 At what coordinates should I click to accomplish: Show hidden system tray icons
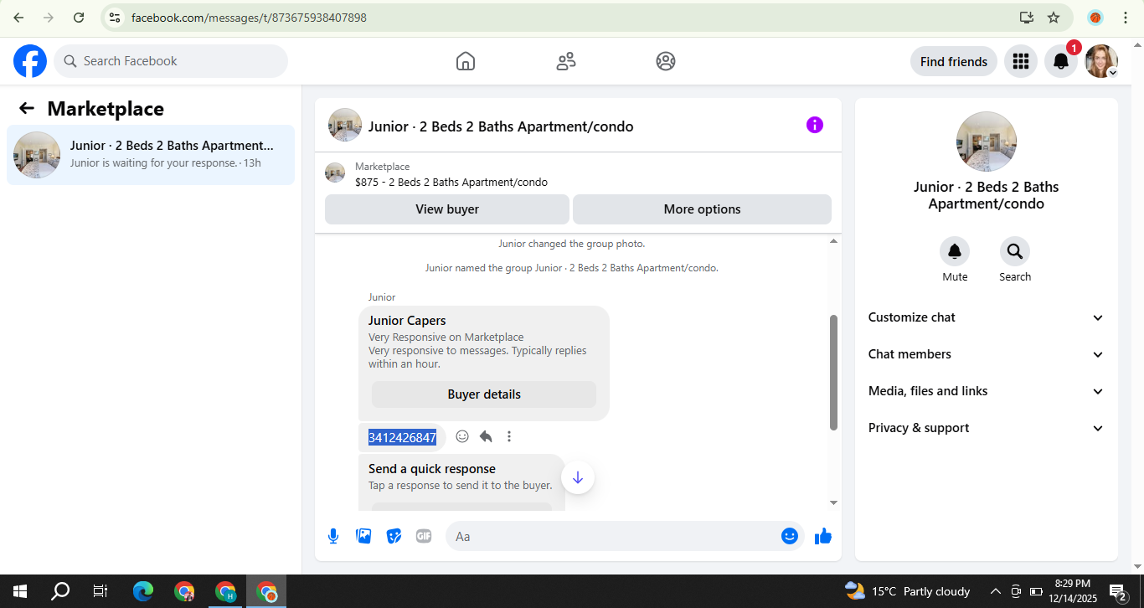(x=995, y=591)
